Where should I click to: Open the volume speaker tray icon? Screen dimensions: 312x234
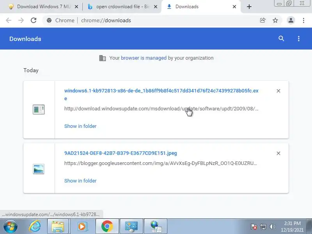point(272,227)
